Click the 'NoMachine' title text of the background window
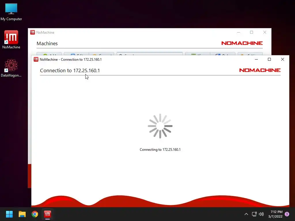The image size is (295, 221). click(x=45, y=32)
